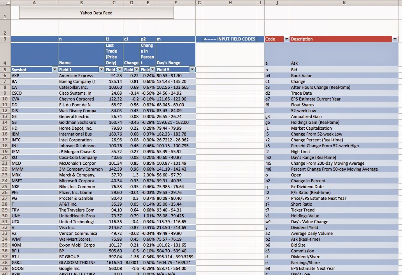The width and height of the screenshot is (402, 275).
Task: Select row 39 header
Action: pos(5,268)
